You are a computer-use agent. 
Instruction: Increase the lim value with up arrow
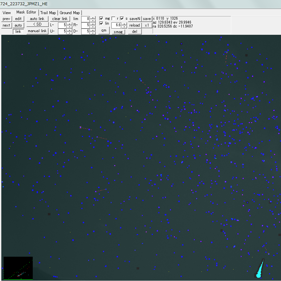(x=93, y=17)
